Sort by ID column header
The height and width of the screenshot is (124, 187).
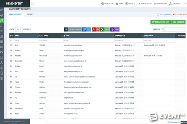12,36
